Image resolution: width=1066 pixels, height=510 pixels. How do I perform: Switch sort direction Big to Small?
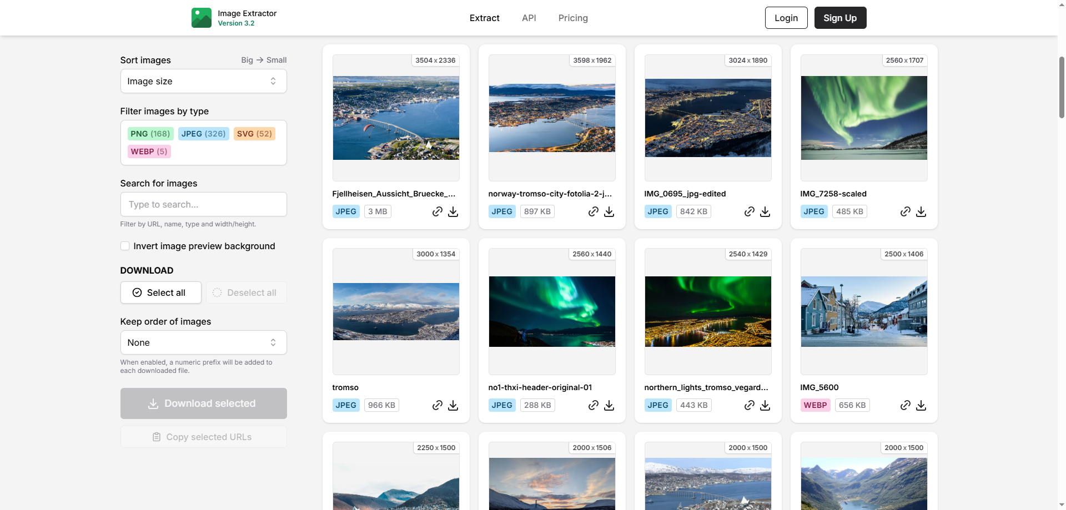[x=264, y=60]
